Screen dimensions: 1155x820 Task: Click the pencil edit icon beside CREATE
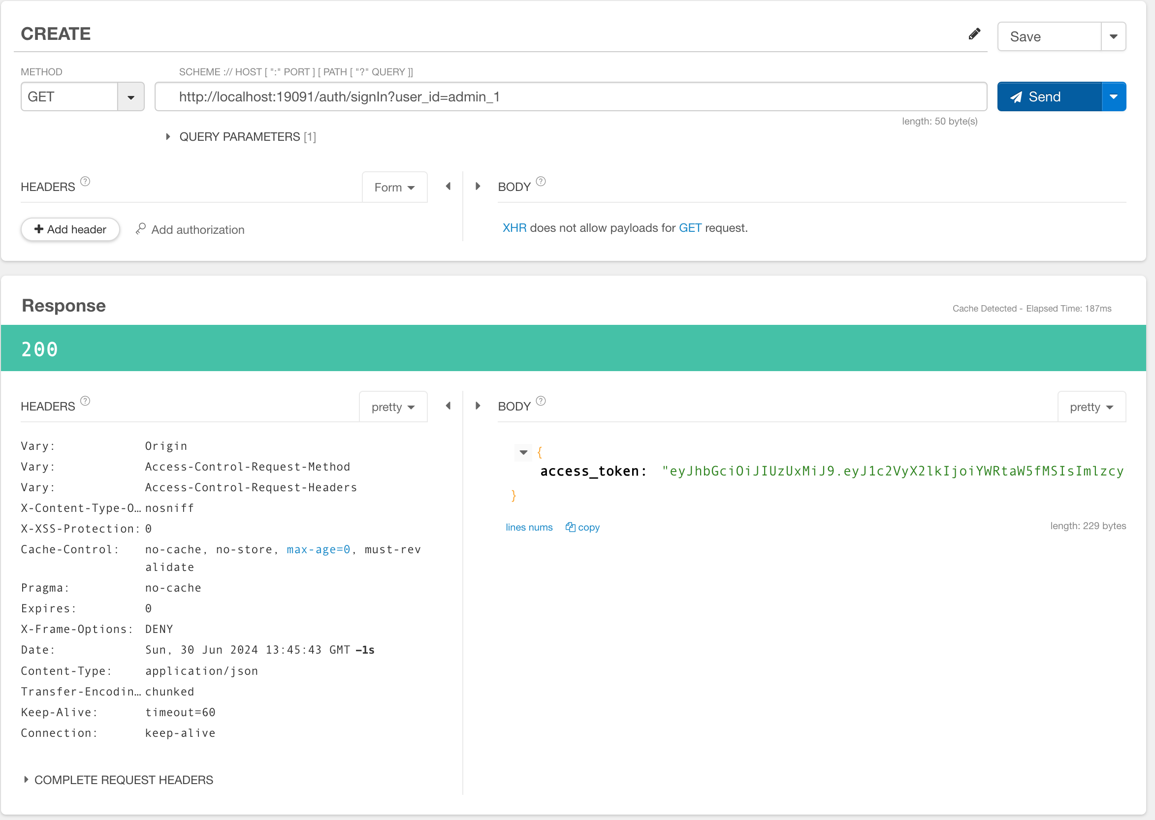pyautogui.click(x=974, y=34)
